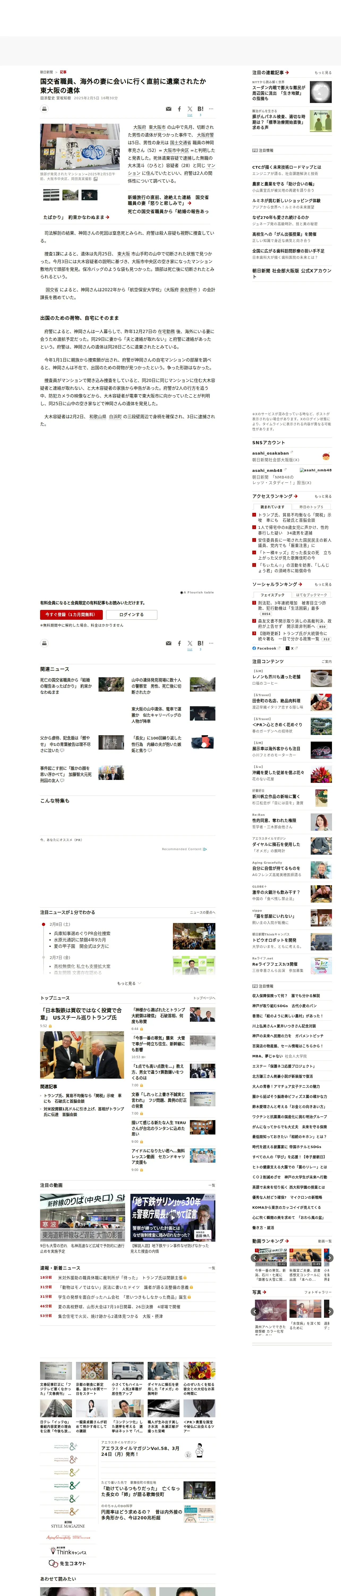The height and width of the screenshot is (1596, 341).
Task: Open related news 死亡の国交省職員から「結婚の報告あったばかり」
Action: [x=66, y=686]
